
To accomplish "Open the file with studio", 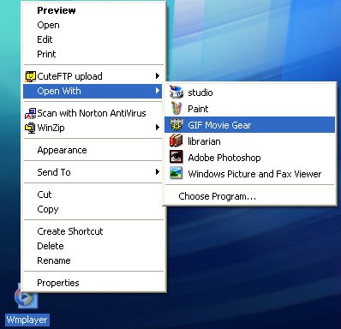I will tap(249, 93).
